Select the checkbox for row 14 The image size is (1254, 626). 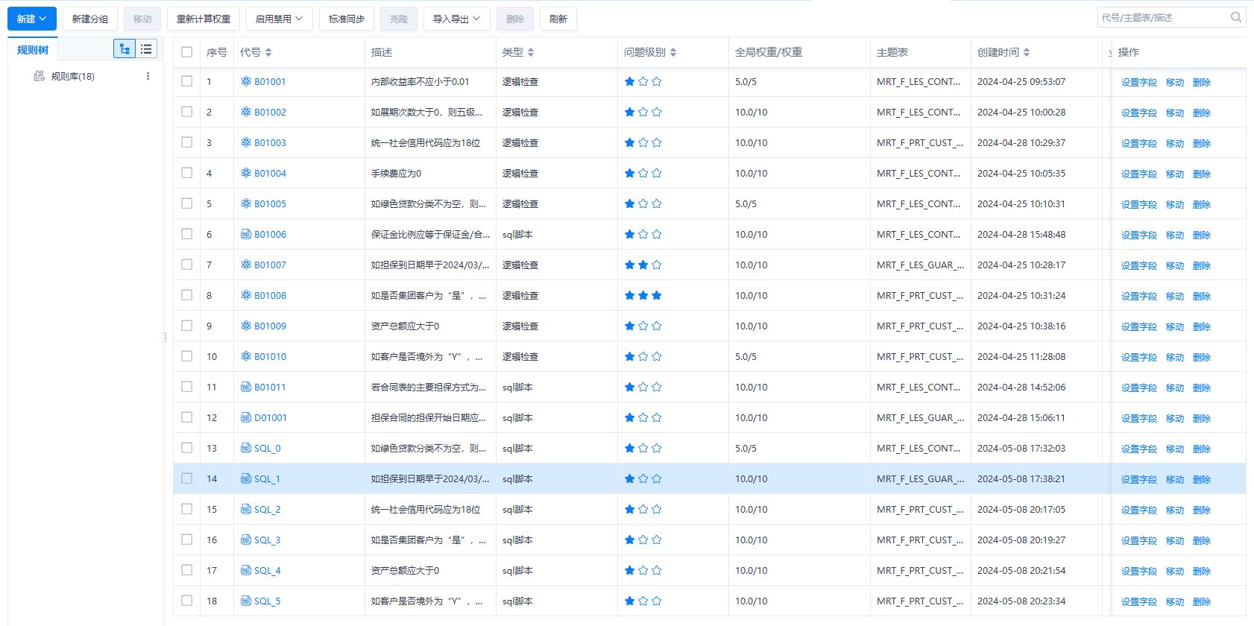[186, 478]
